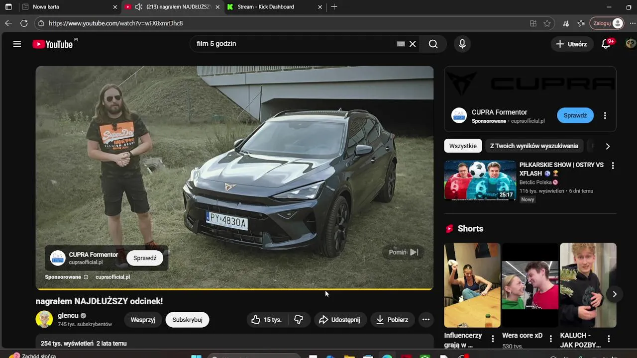Screen dimensions: 637x358
Task: View site information lock icon
Action: (x=41, y=23)
